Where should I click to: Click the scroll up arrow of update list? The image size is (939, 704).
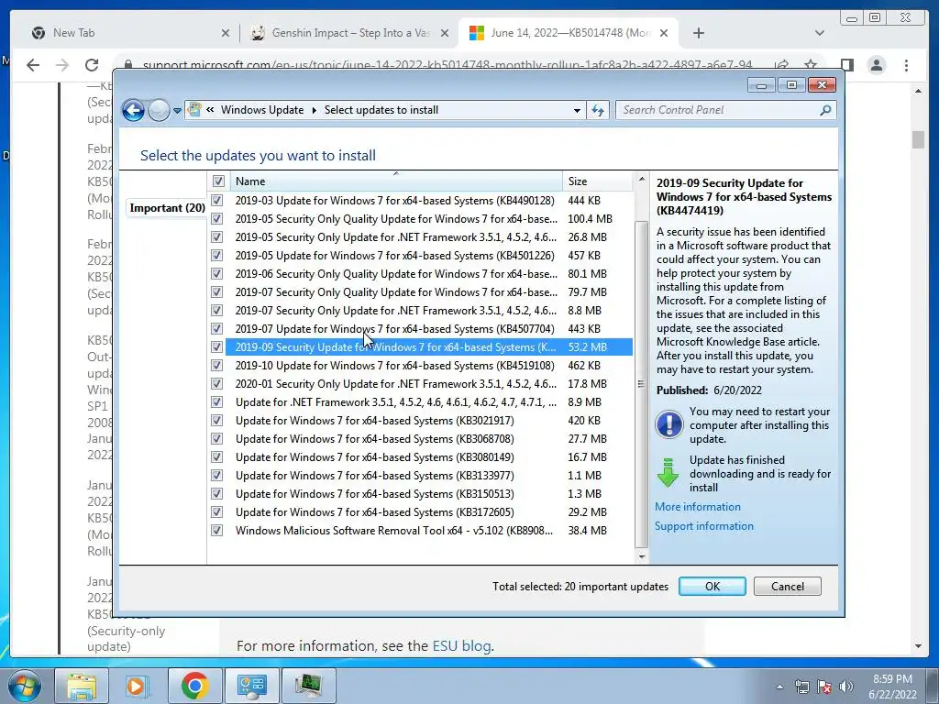tap(641, 179)
